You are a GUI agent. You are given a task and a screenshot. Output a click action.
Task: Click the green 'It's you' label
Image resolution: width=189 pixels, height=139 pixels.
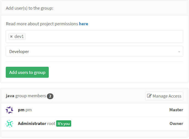click(64, 124)
